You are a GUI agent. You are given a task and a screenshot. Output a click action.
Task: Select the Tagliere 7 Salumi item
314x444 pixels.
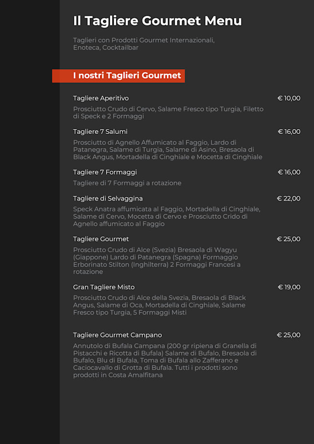(x=100, y=131)
